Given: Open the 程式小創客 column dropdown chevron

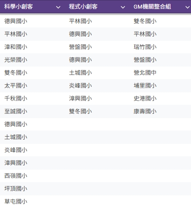Looking at the screenshot, I should (x=123, y=7).
